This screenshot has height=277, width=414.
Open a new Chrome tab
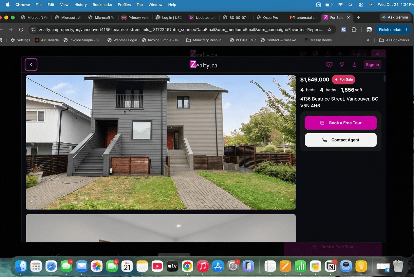click(x=358, y=17)
